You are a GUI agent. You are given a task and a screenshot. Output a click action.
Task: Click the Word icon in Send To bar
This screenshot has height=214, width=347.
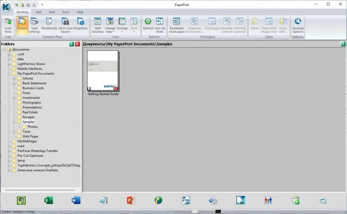point(76,201)
